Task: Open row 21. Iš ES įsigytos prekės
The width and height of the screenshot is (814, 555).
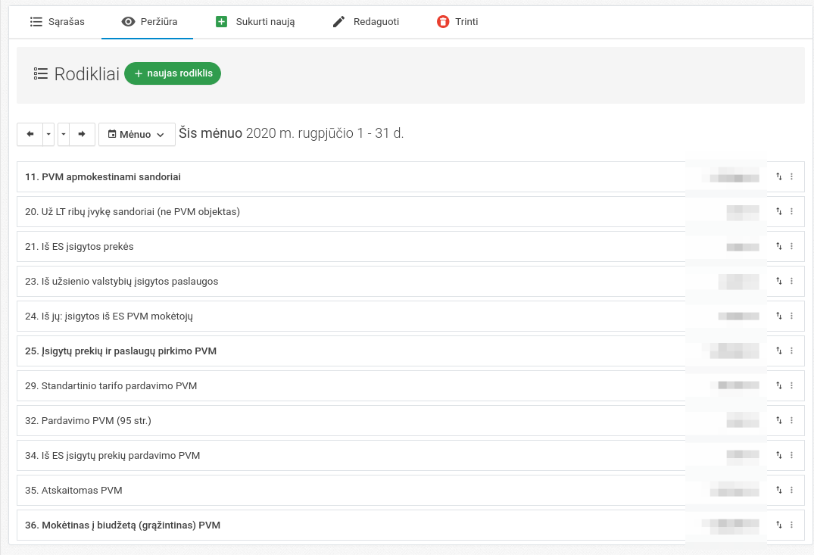Action: coord(80,247)
